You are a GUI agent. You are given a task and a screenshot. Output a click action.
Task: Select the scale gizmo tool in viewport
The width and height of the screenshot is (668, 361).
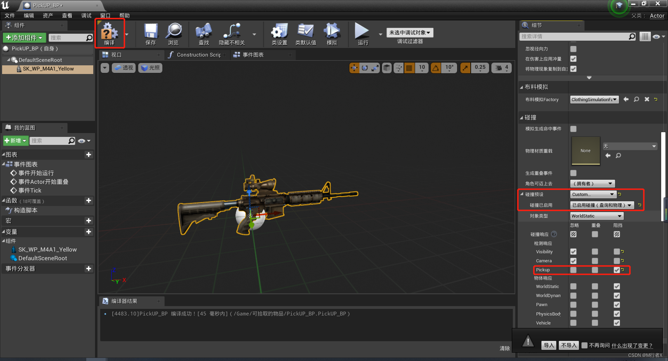(375, 68)
